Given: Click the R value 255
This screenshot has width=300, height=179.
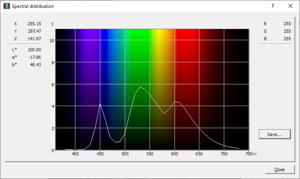Looking at the screenshot, I should (x=287, y=24).
